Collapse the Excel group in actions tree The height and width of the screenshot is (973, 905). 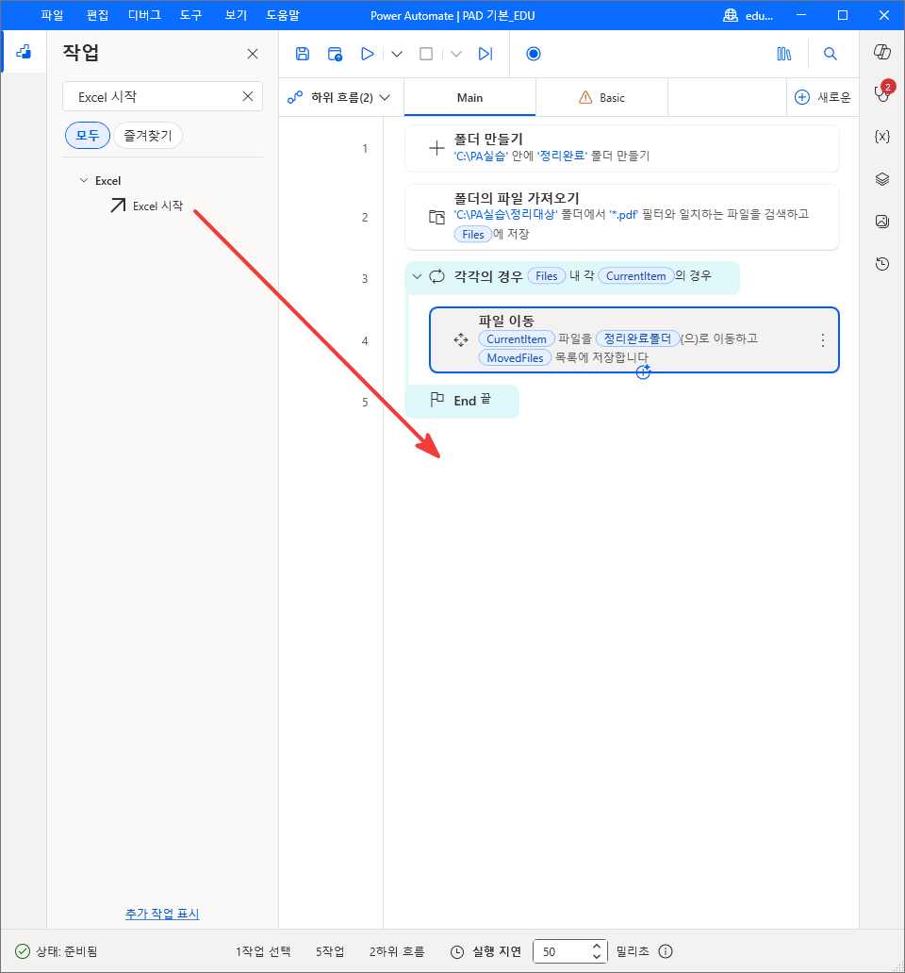[84, 181]
